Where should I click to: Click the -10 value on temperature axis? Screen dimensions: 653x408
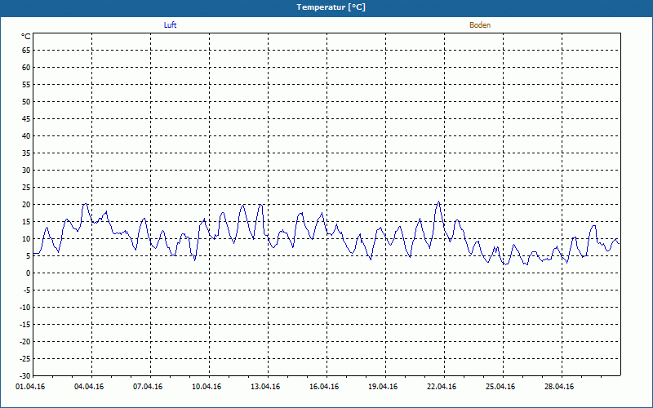pos(25,308)
